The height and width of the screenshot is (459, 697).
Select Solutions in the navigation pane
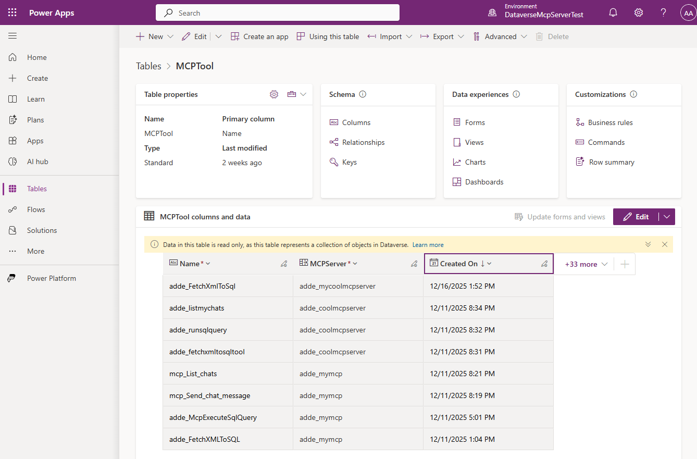click(42, 230)
